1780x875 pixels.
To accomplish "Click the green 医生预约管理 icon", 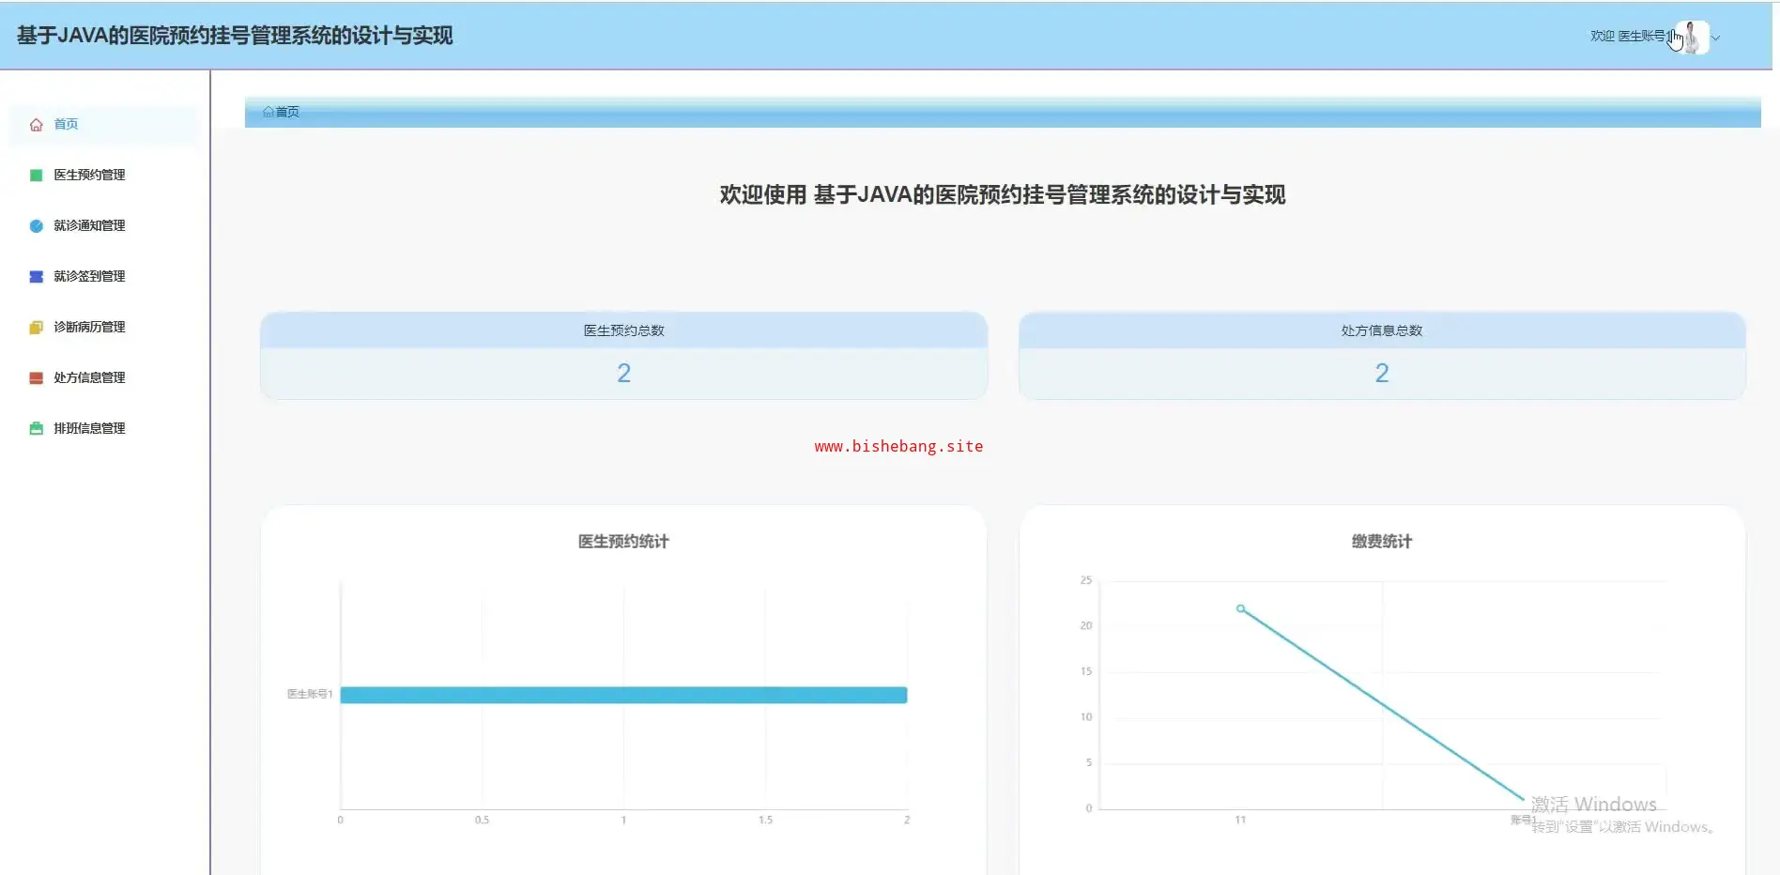I will [x=37, y=176].
